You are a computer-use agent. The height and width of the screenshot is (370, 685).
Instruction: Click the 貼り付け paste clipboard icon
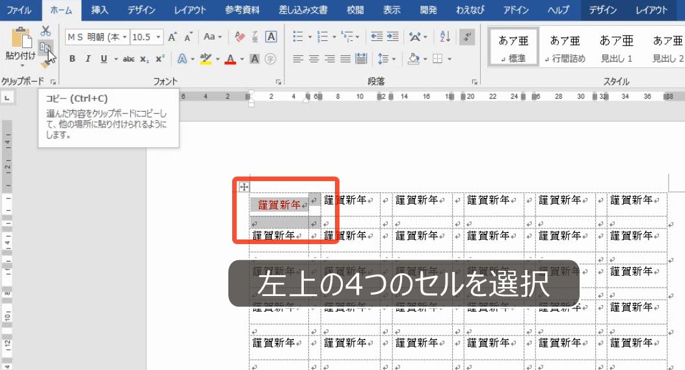click(x=21, y=38)
